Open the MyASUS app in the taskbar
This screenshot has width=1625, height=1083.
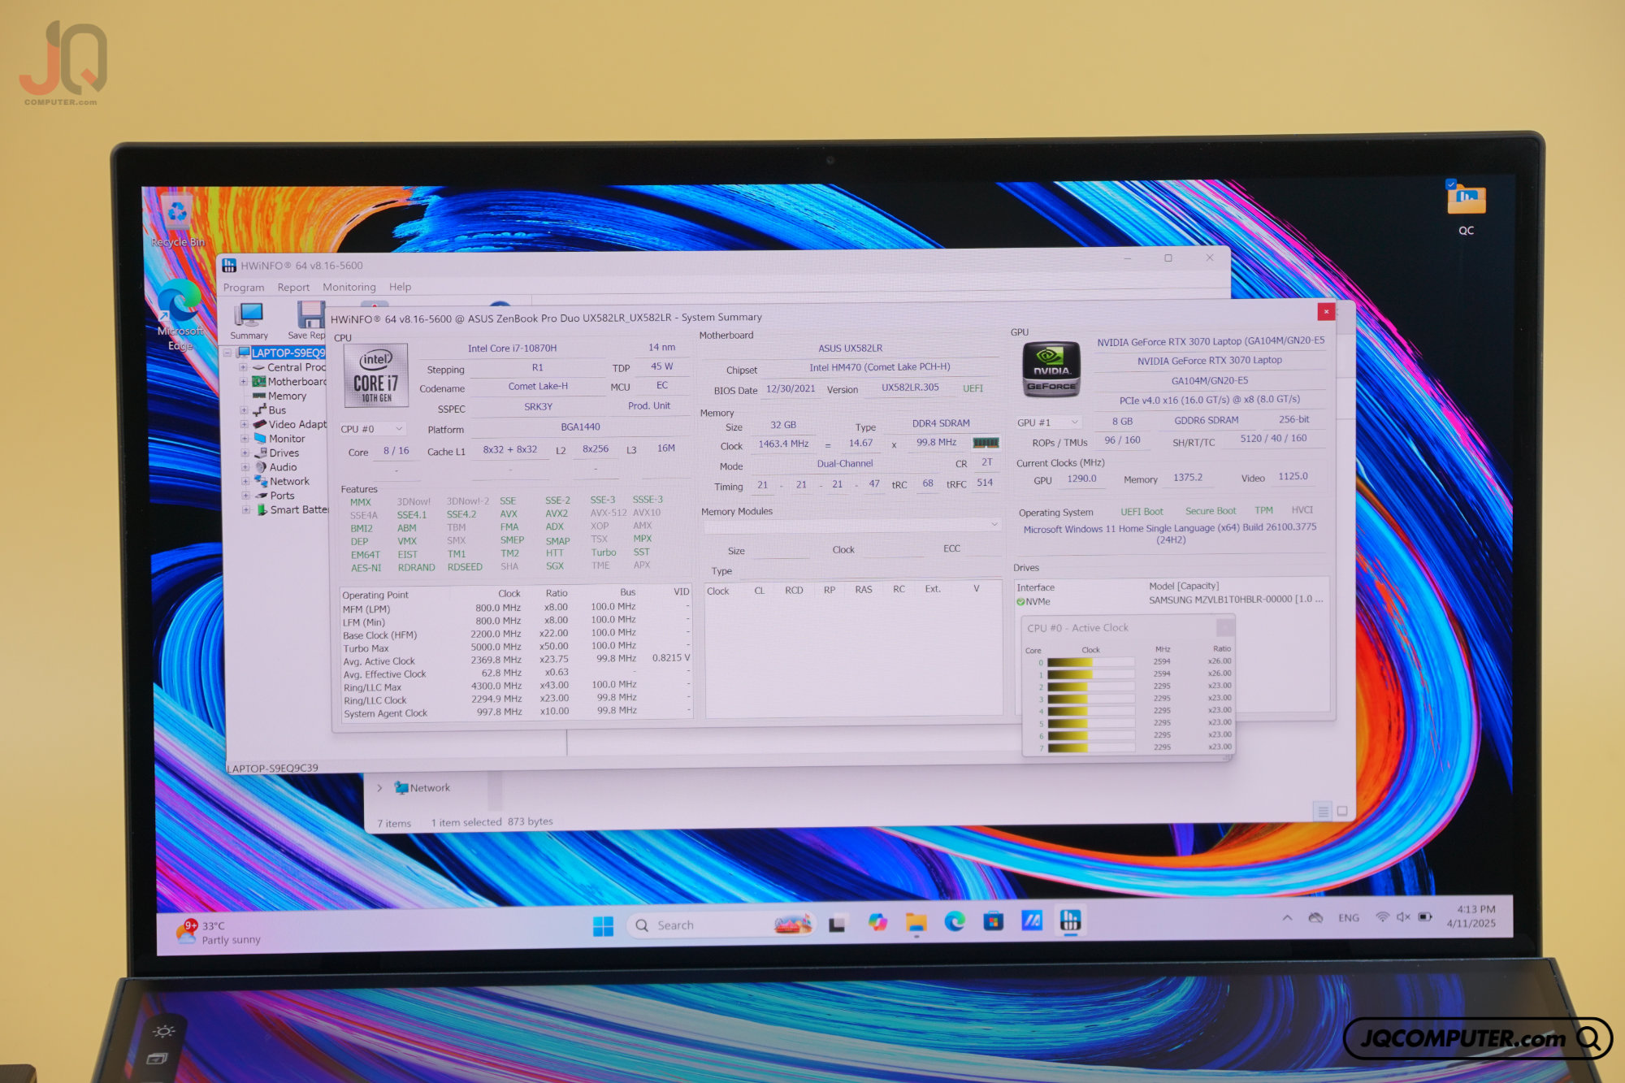(x=1031, y=921)
